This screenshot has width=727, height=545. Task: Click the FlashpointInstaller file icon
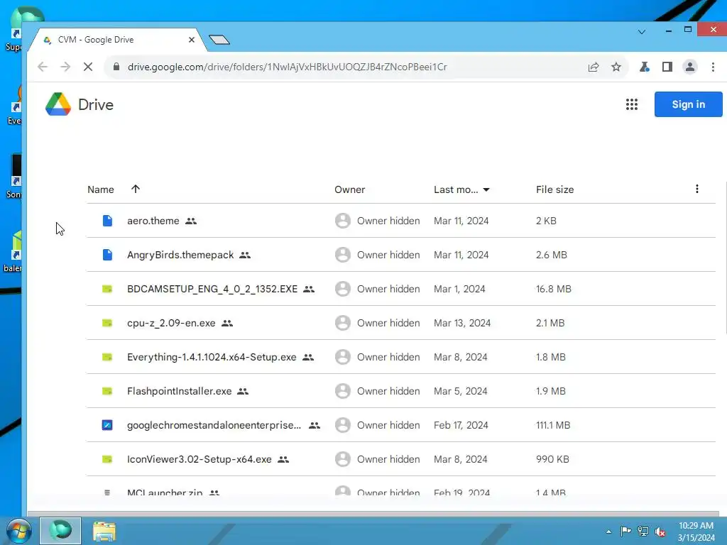(107, 391)
